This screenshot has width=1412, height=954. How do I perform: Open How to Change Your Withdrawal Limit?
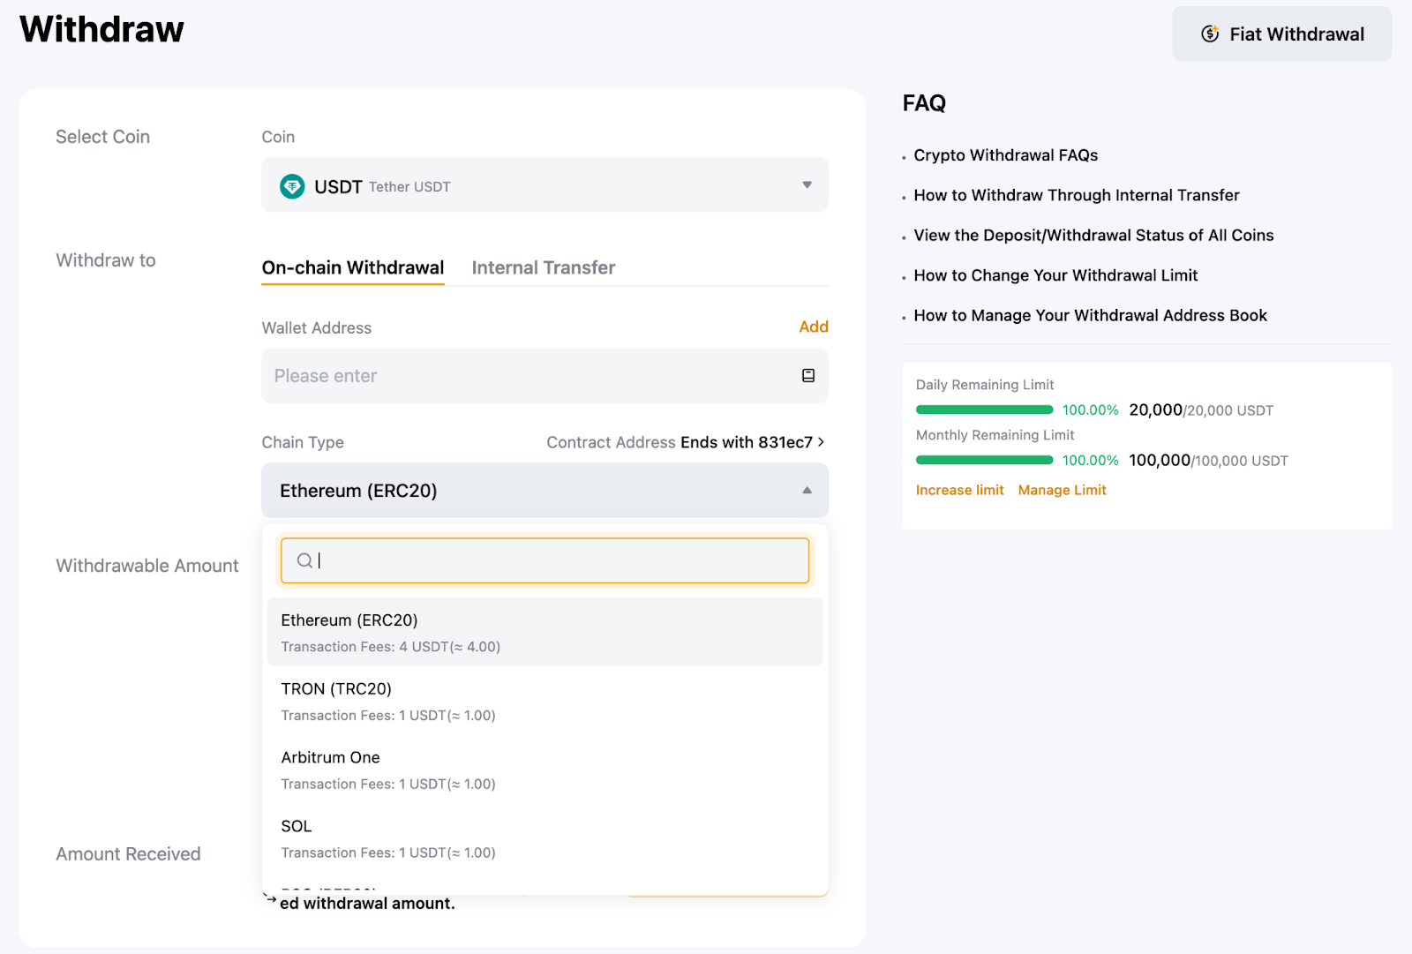pos(1055,275)
